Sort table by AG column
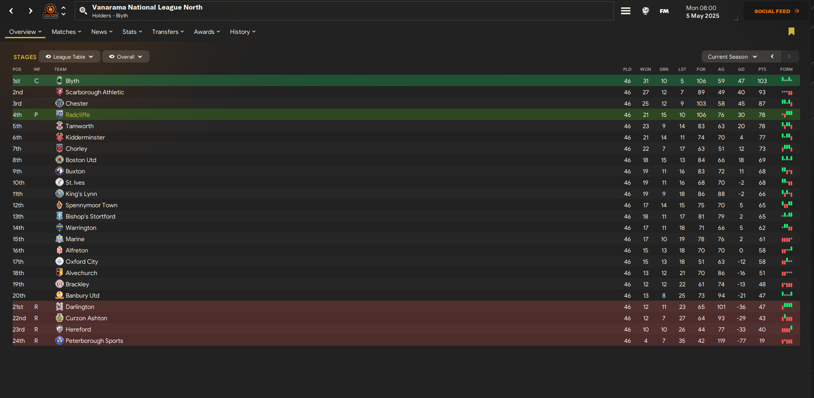814x398 pixels. 721,70
